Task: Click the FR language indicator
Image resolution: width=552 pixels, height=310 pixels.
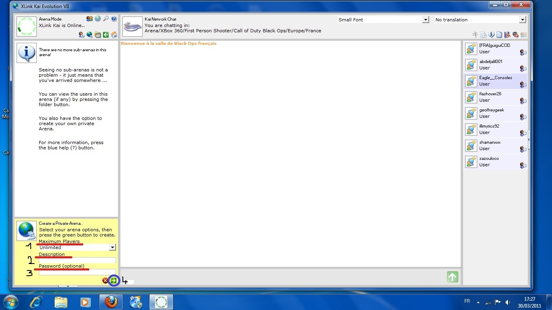Action: tap(467, 302)
